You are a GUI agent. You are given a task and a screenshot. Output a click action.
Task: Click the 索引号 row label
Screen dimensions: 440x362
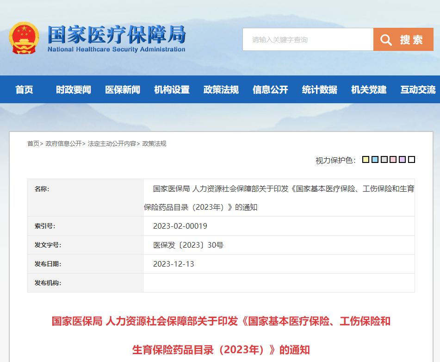[45, 226]
